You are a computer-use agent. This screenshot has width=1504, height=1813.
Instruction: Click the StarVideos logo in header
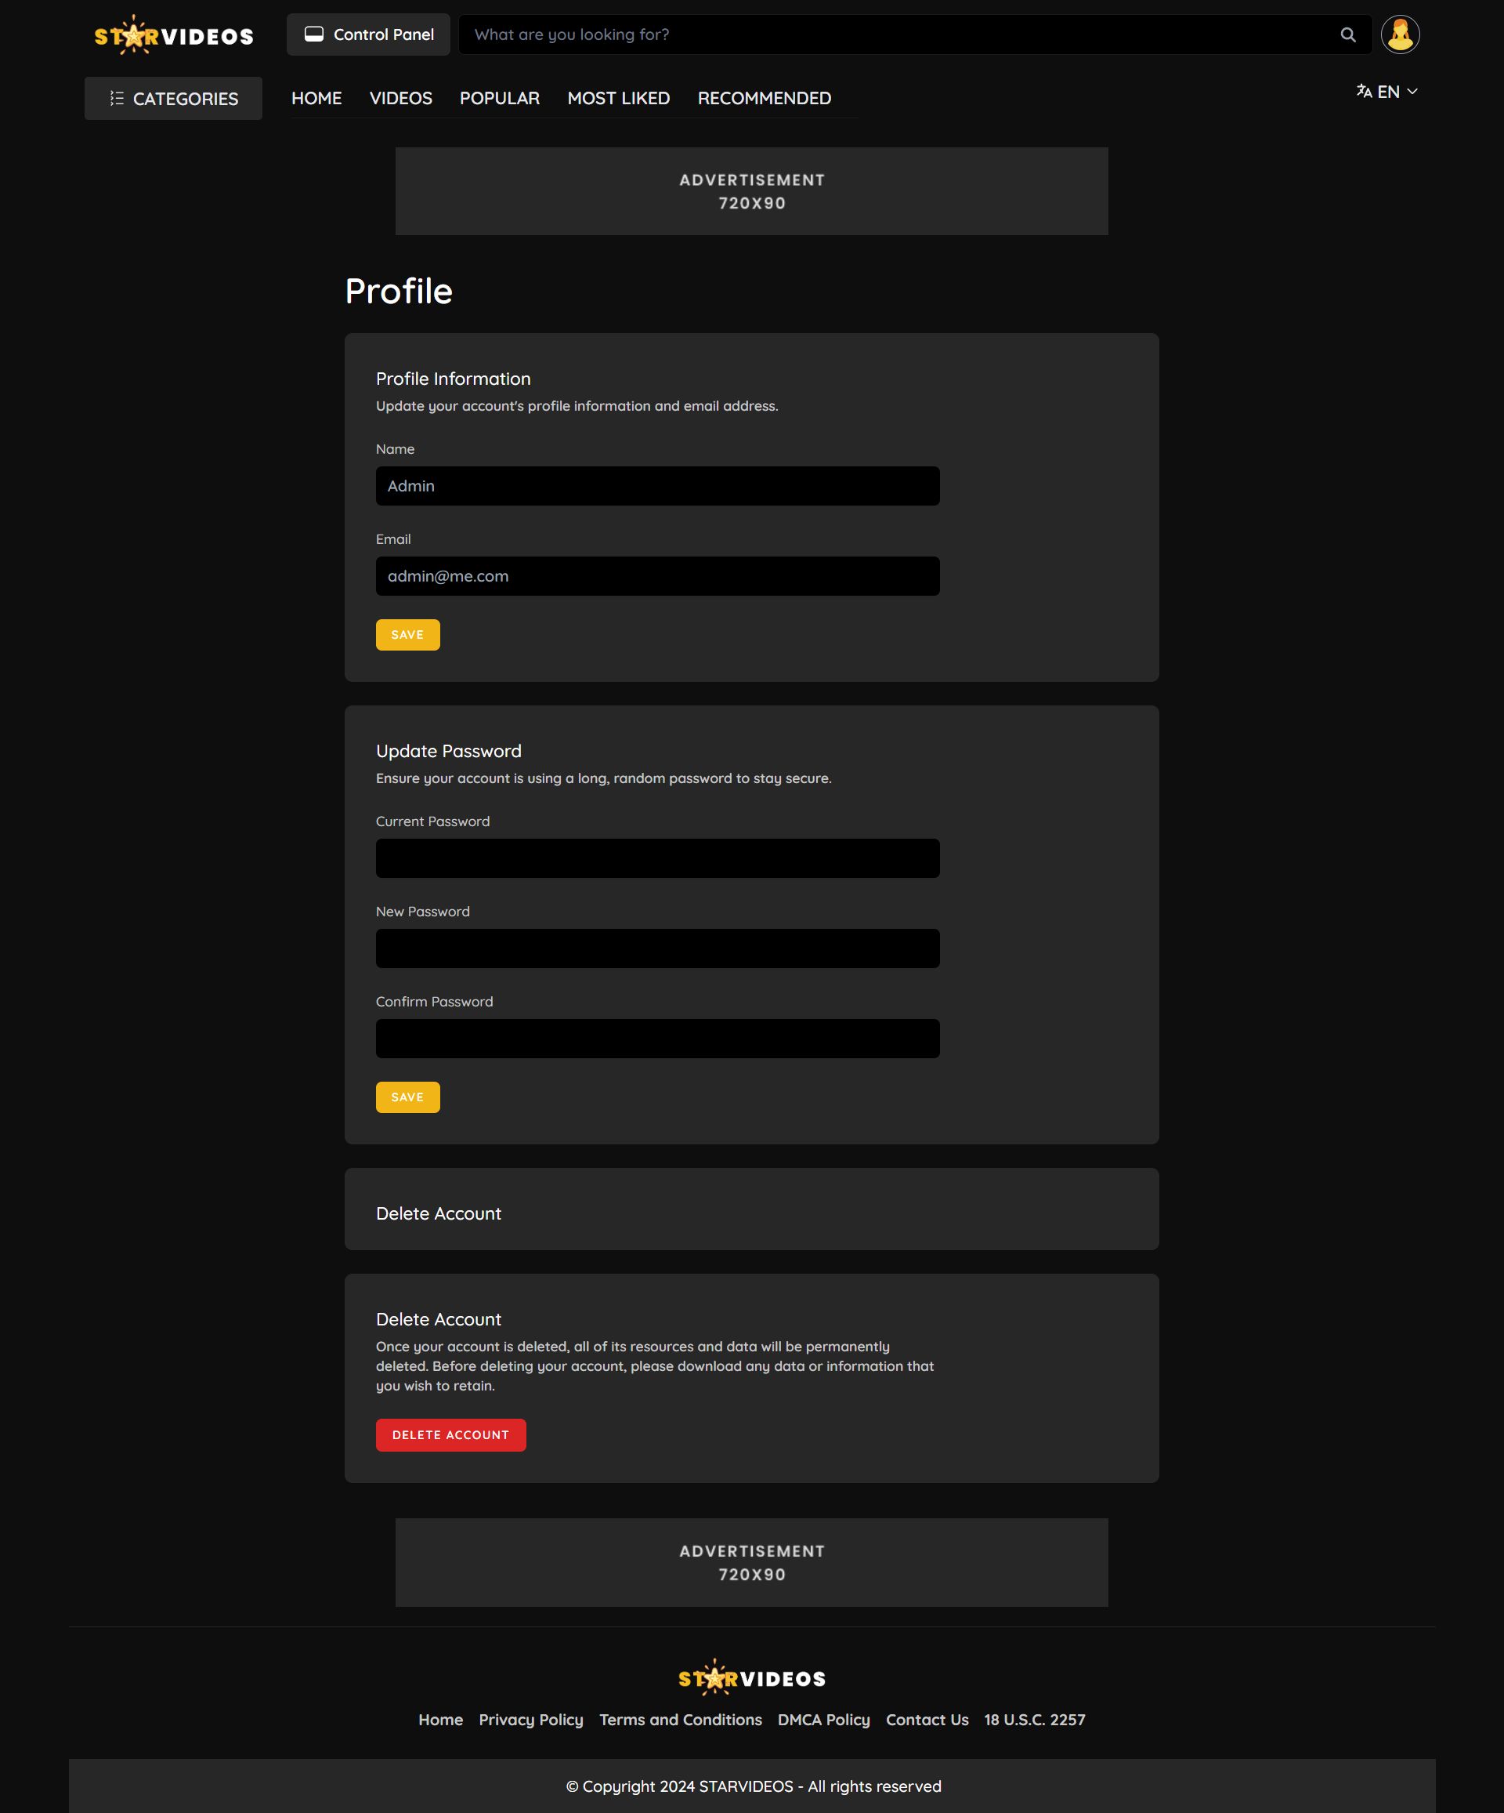173,35
